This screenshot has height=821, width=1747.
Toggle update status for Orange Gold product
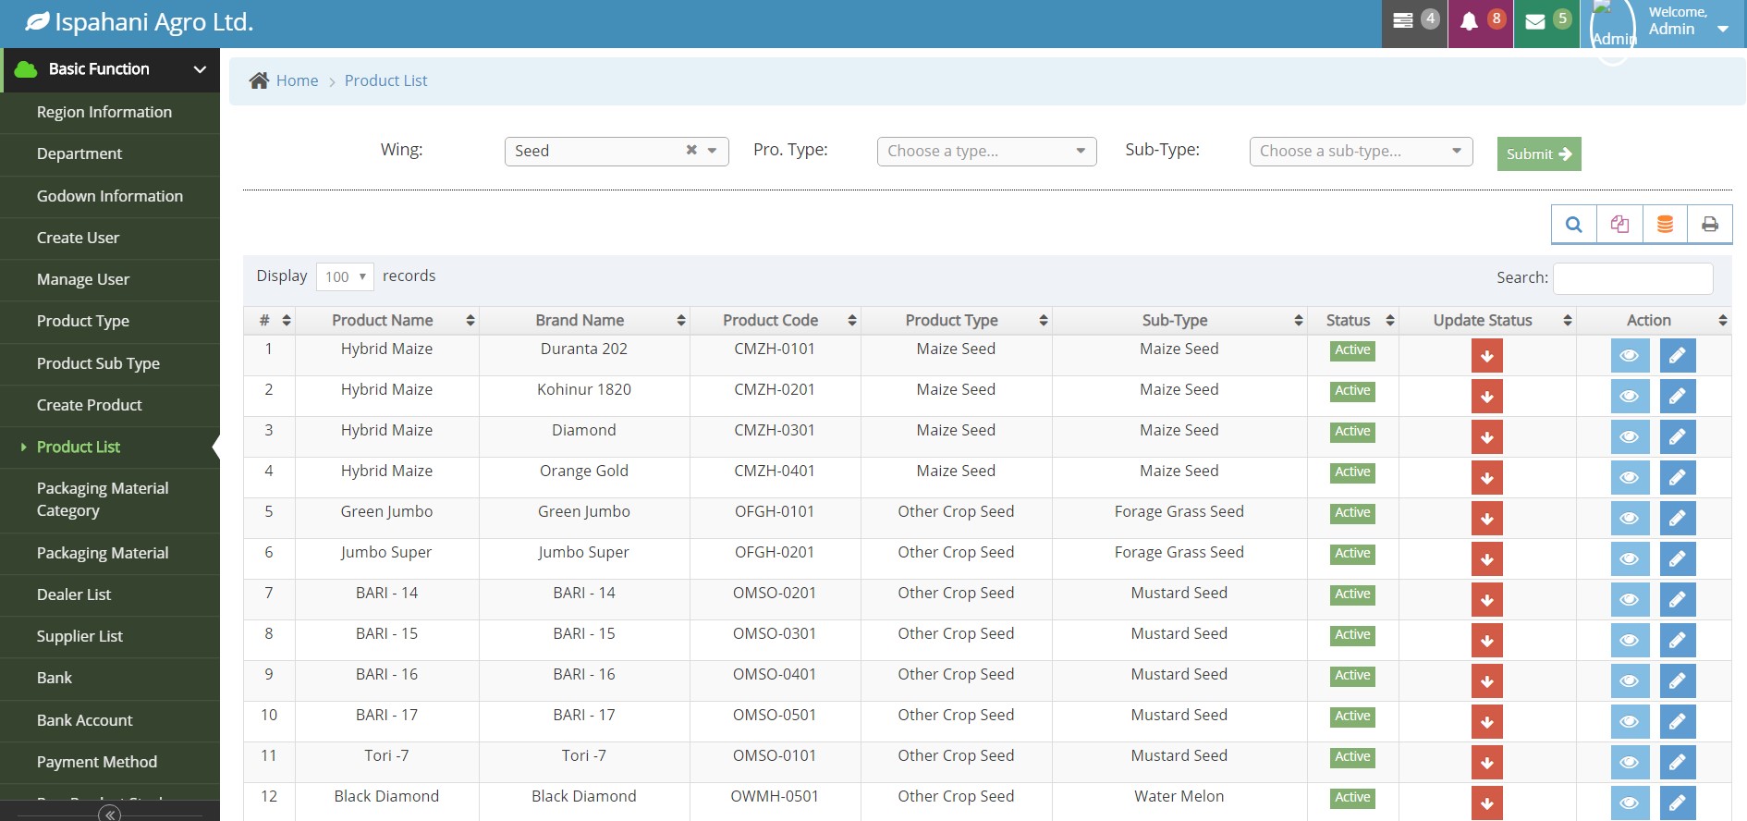1486,478
